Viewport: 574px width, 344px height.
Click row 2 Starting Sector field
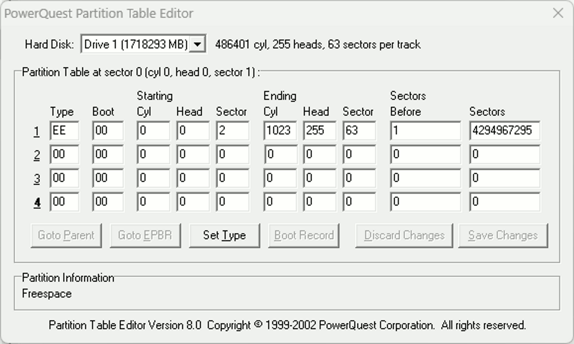tap(233, 154)
